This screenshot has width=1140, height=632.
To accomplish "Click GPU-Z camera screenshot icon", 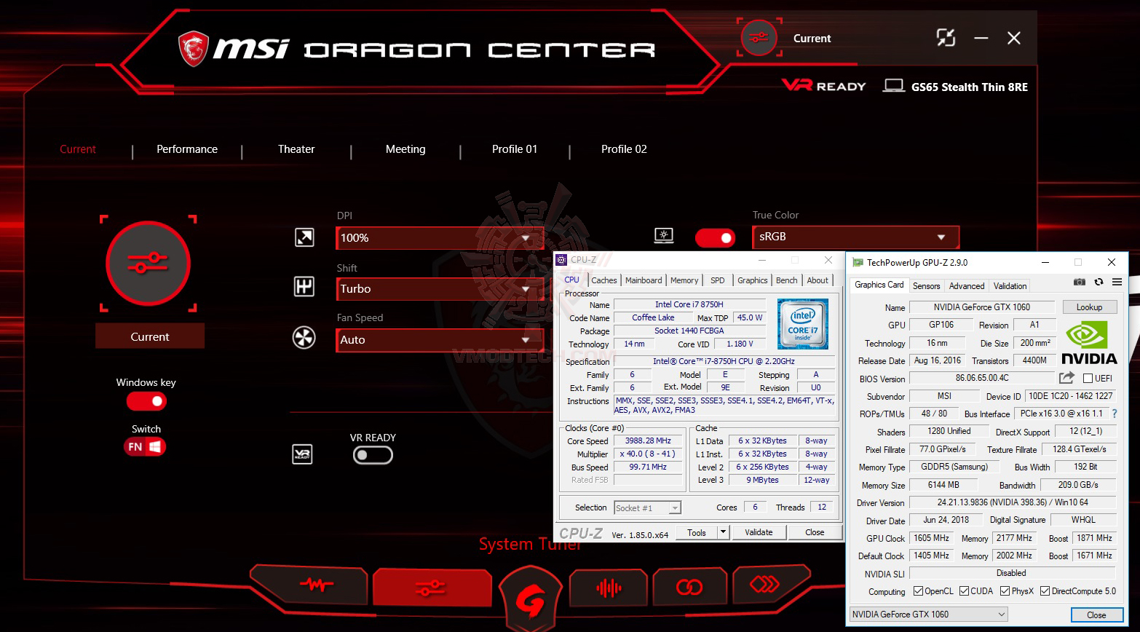I will pos(1080,283).
